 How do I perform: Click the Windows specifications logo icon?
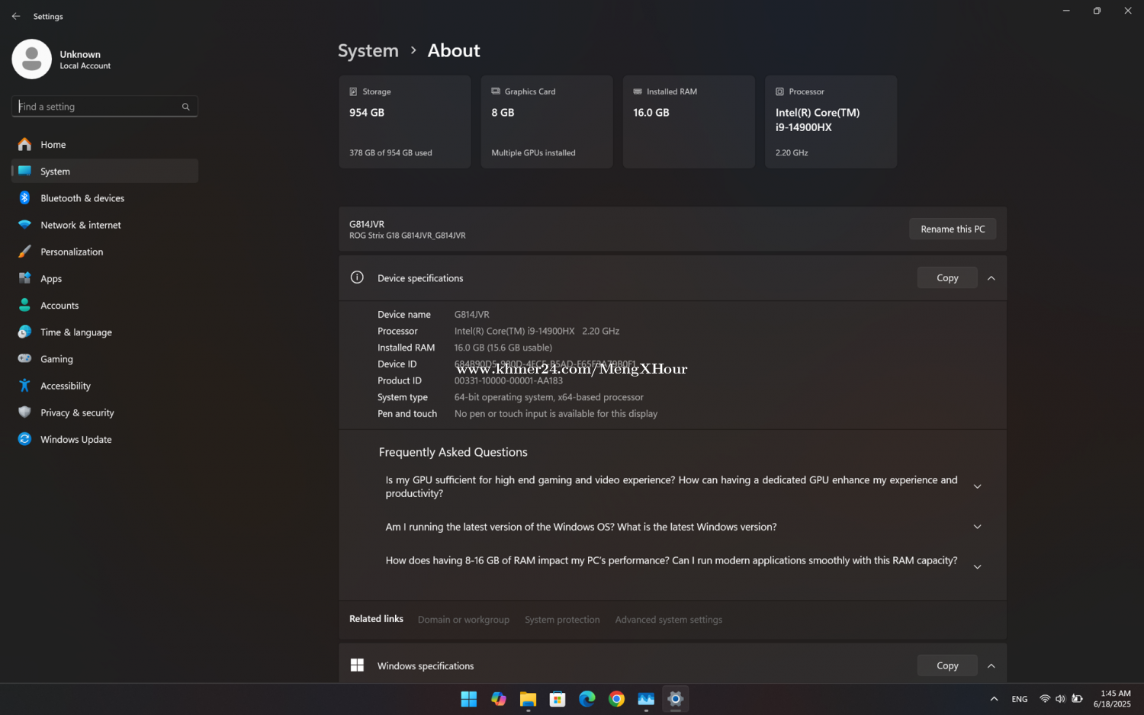click(357, 665)
